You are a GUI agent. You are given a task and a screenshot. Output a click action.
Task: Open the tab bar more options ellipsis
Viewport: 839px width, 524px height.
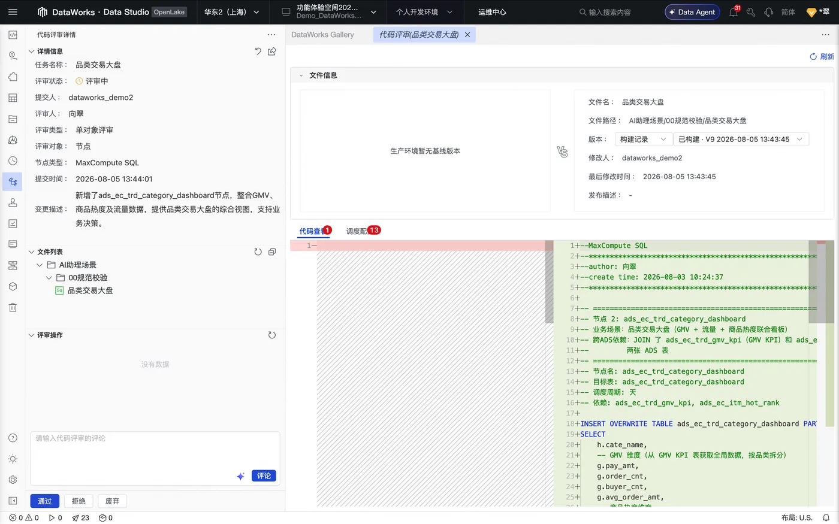(825, 35)
